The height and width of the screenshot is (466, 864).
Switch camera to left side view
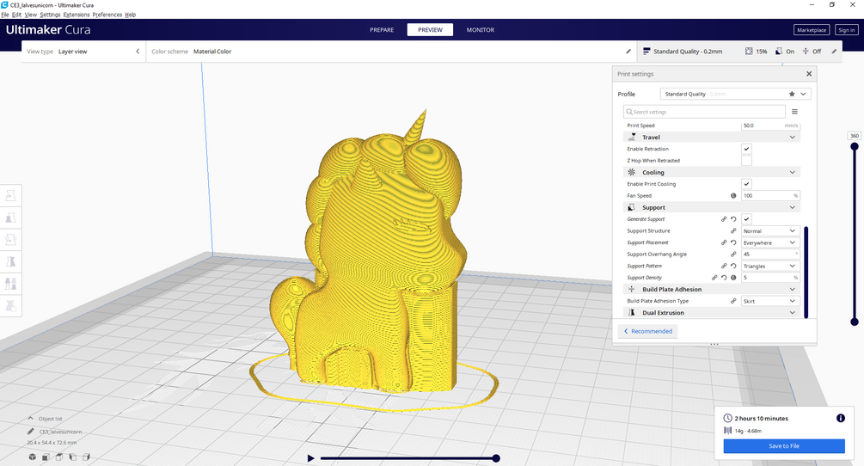pyautogui.click(x=73, y=457)
